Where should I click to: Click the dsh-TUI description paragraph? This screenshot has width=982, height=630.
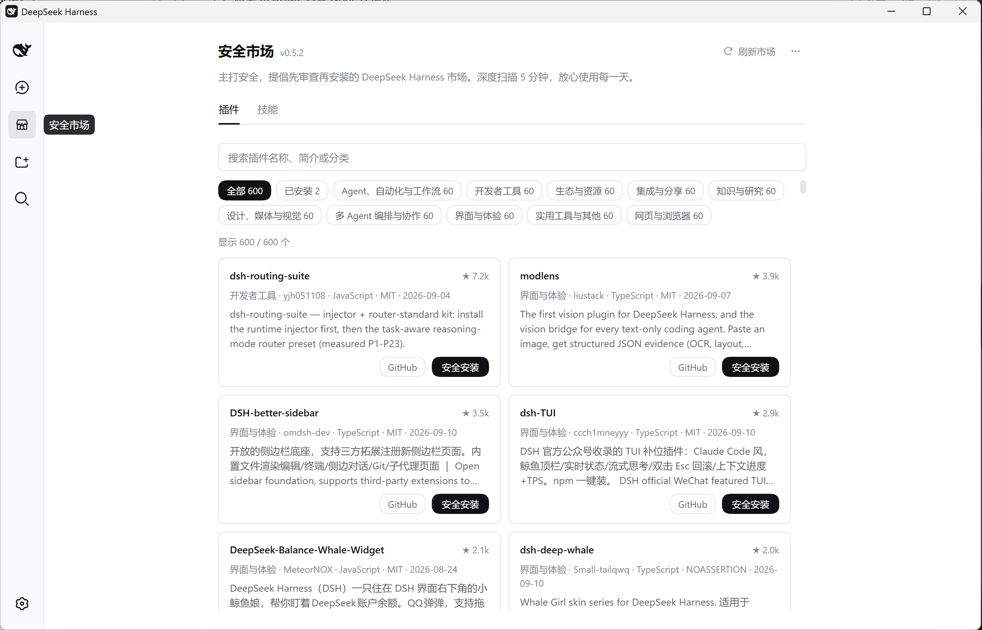click(647, 466)
